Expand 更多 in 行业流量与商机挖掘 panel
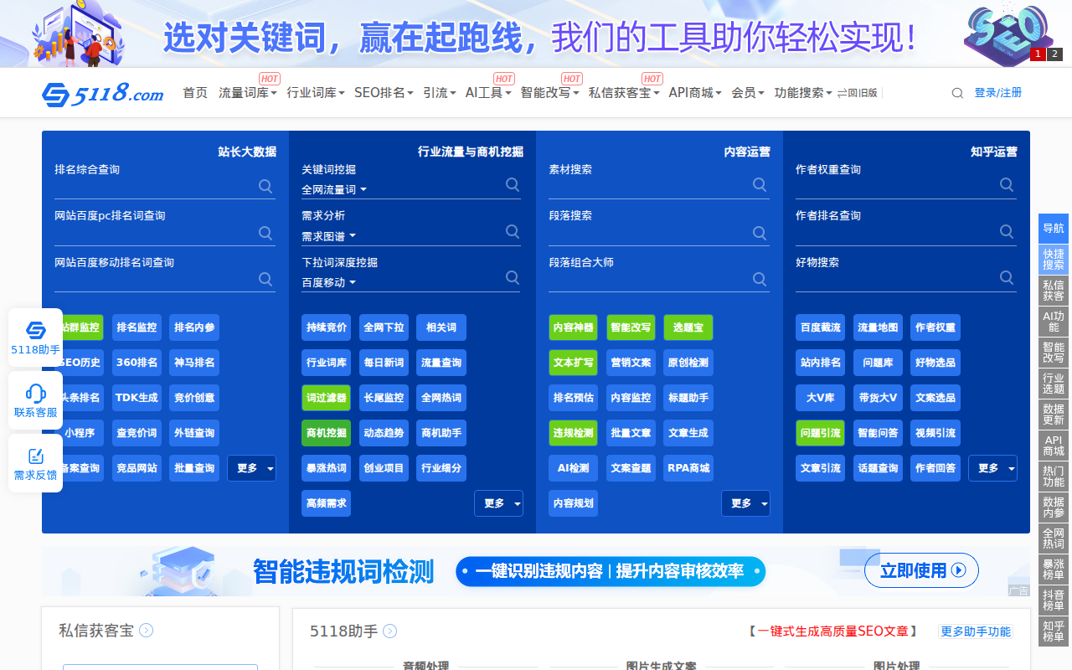Viewport: 1072px width, 670px height. pyautogui.click(x=498, y=503)
